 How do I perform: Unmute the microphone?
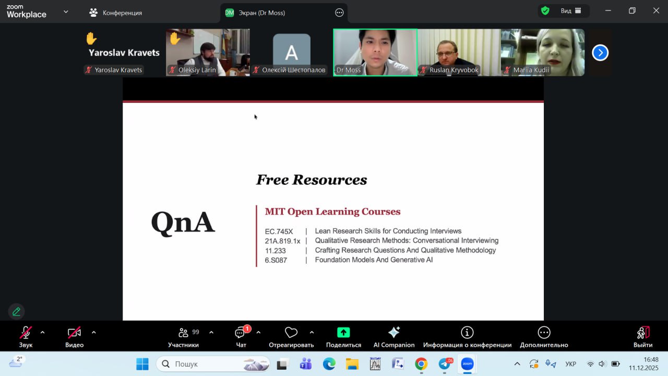tap(26, 333)
